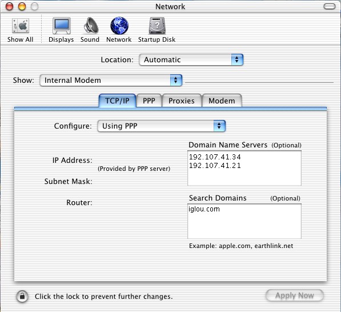Open the Configure dropdown with Using PPP
Screen dimensions: 341x312
(x=162, y=126)
